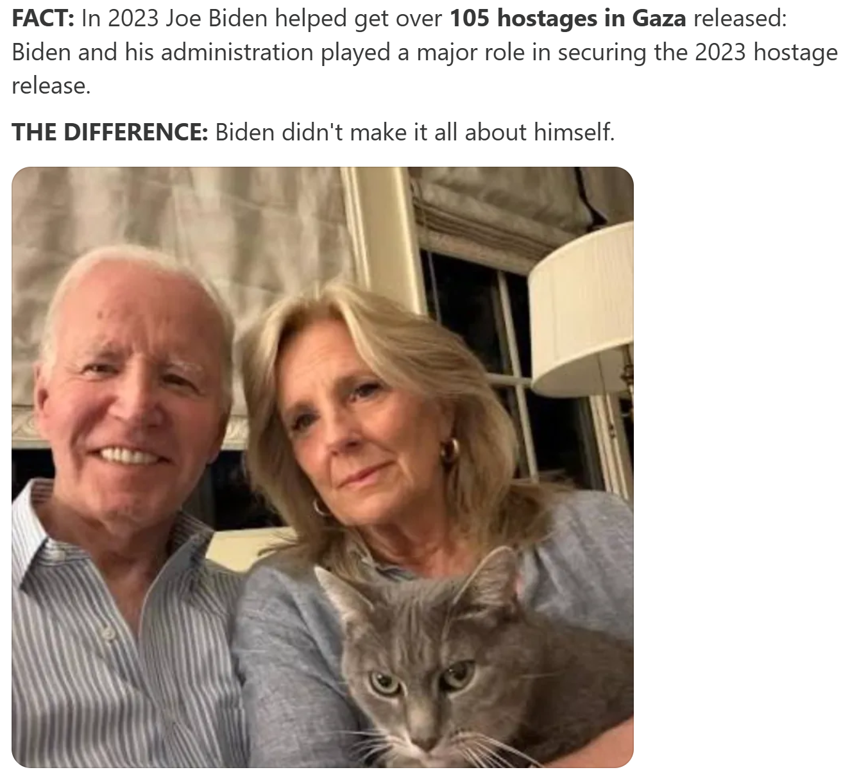The width and height of the screenshot is (850, 779).
Task: Click the white lampshade in the photo
Action: pyautogui.click(x=581, y=308)
